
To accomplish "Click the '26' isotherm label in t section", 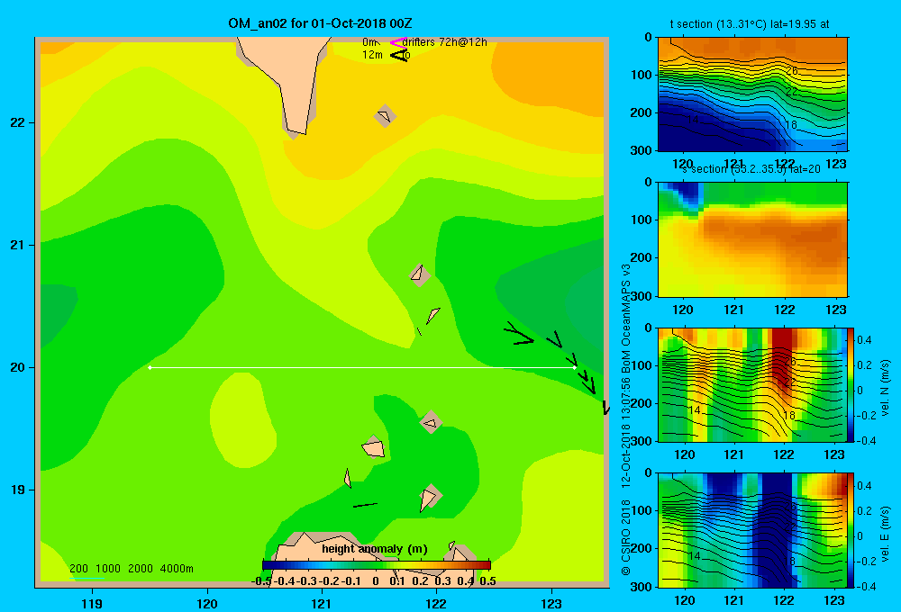I will point(792,71).
